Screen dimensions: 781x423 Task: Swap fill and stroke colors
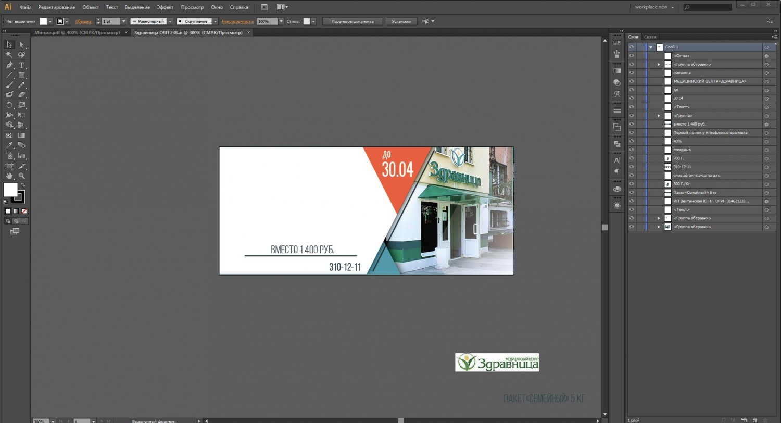tap(23, 185)
